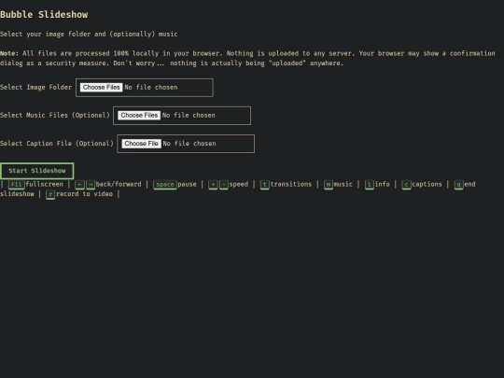Screen dimensions: 504x378
Task: Click the 'speed' shortcut label
Action: [239, 185]
